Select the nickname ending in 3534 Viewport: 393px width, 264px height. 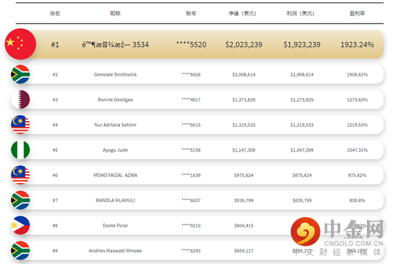click(116, 44)
